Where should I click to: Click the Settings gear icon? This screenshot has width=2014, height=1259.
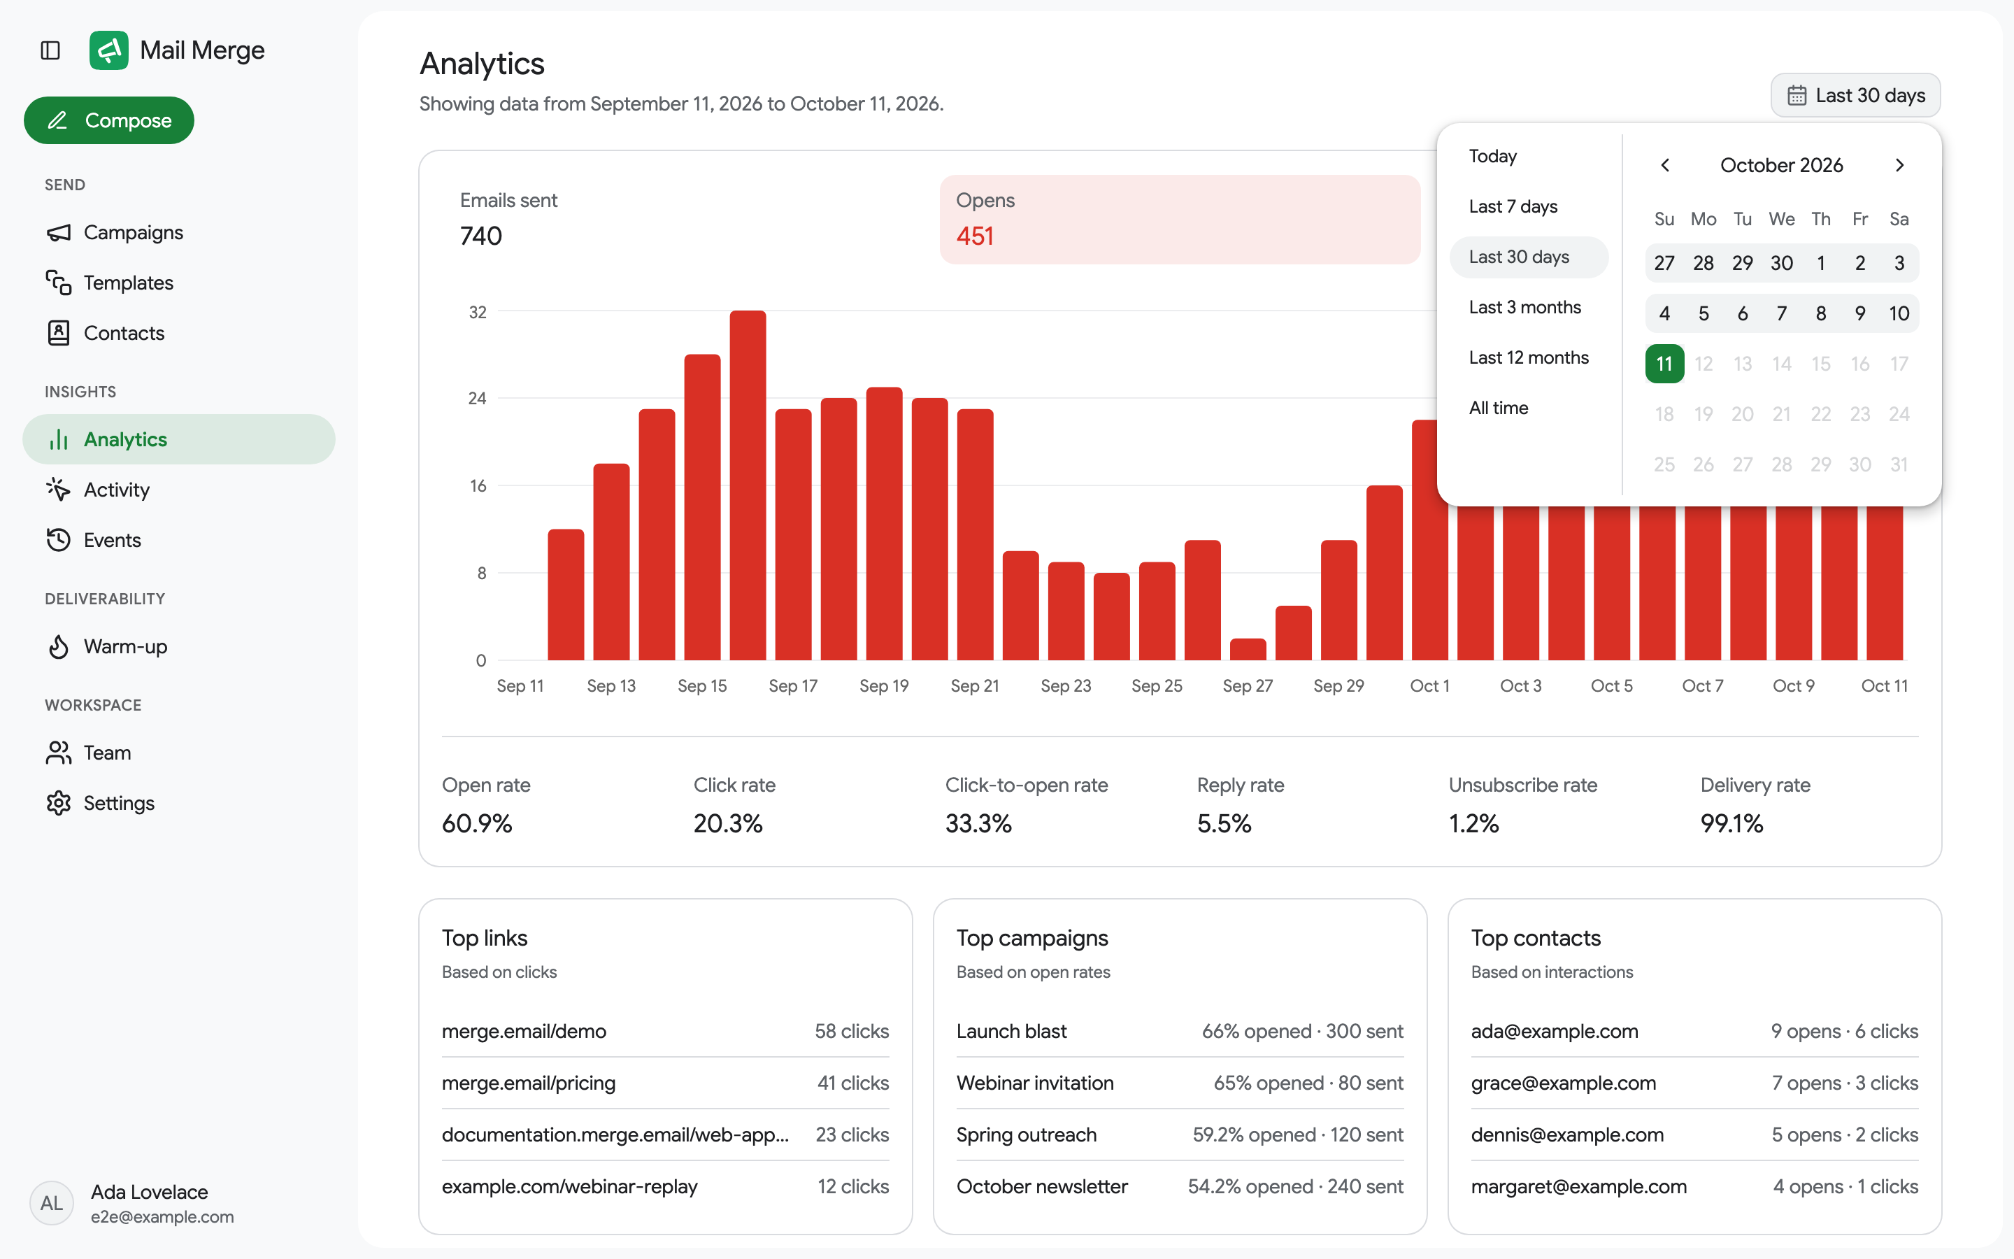click(x=58, y=803)
